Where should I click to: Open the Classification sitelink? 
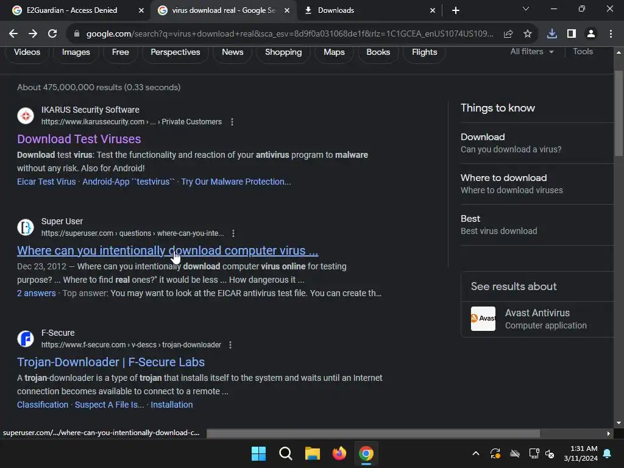pyautogui.click(x=43, y=405)
